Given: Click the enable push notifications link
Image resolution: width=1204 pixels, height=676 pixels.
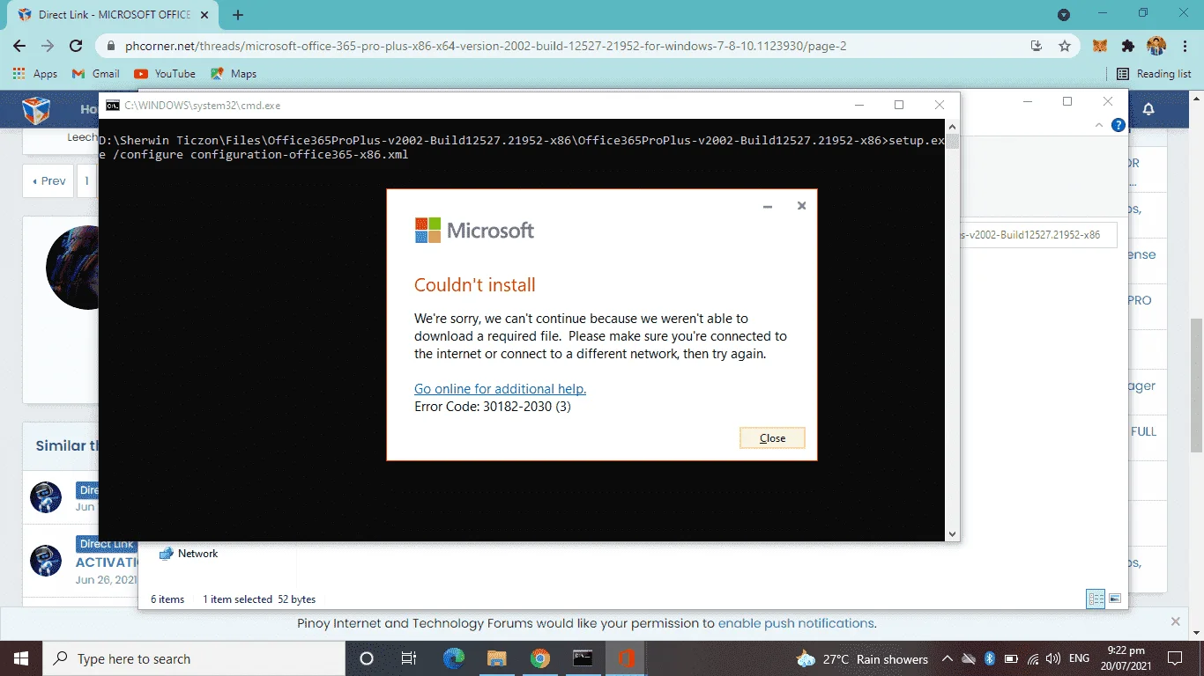Looking at the screenshot, I should [x=796, y=623].
